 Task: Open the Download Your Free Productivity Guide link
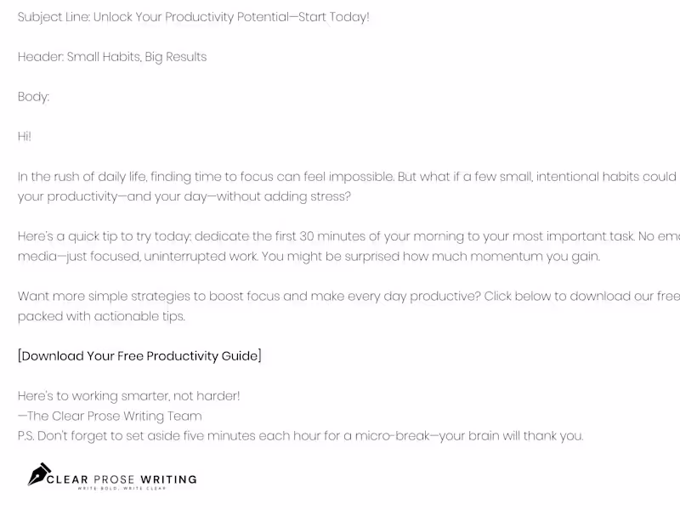[139, 355]
